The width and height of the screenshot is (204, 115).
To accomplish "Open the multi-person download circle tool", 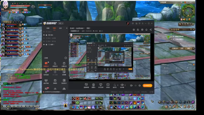I will [55, 73].
